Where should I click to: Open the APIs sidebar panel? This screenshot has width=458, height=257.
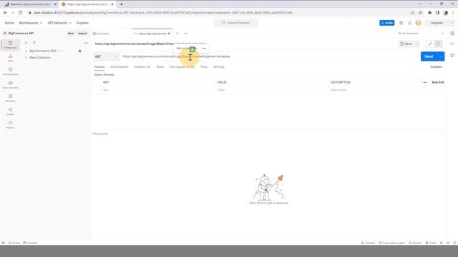tap(10, 58)
